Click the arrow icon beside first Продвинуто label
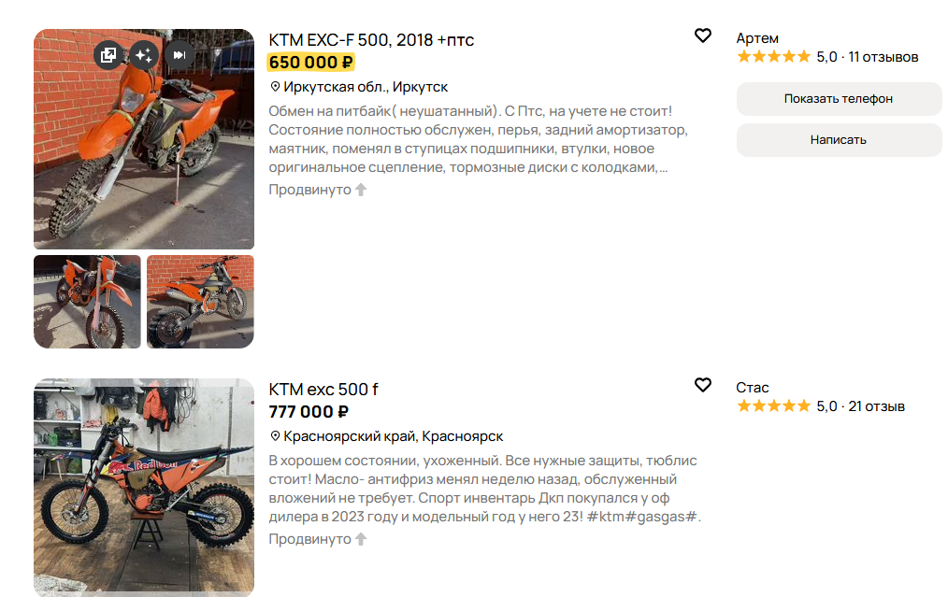The image size is (948, 597). pos(361,190)
